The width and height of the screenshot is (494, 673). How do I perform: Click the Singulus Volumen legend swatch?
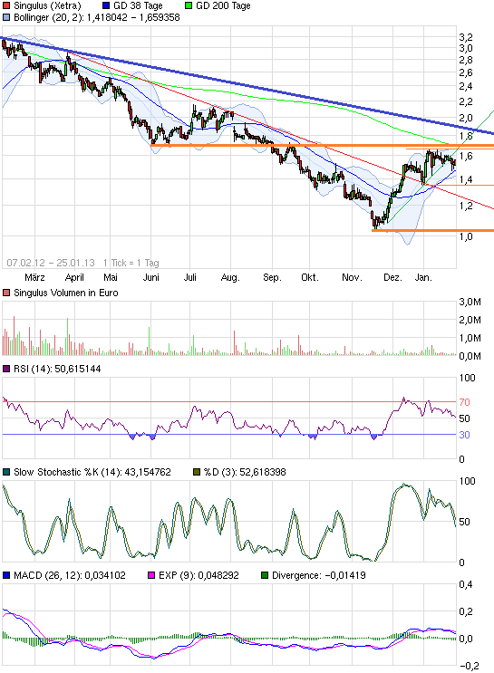[x=6, y=293]
